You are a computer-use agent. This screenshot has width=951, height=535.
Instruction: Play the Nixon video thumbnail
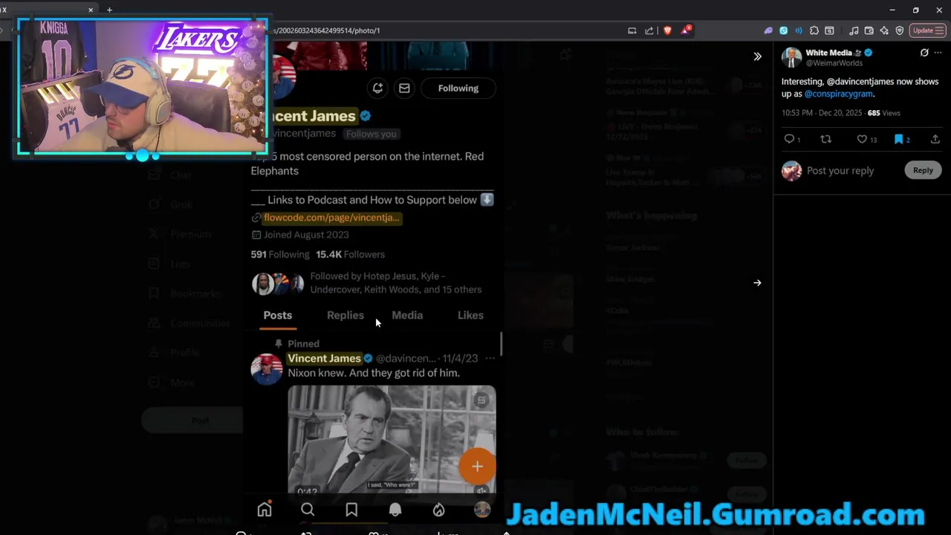(x=392, y=440)
